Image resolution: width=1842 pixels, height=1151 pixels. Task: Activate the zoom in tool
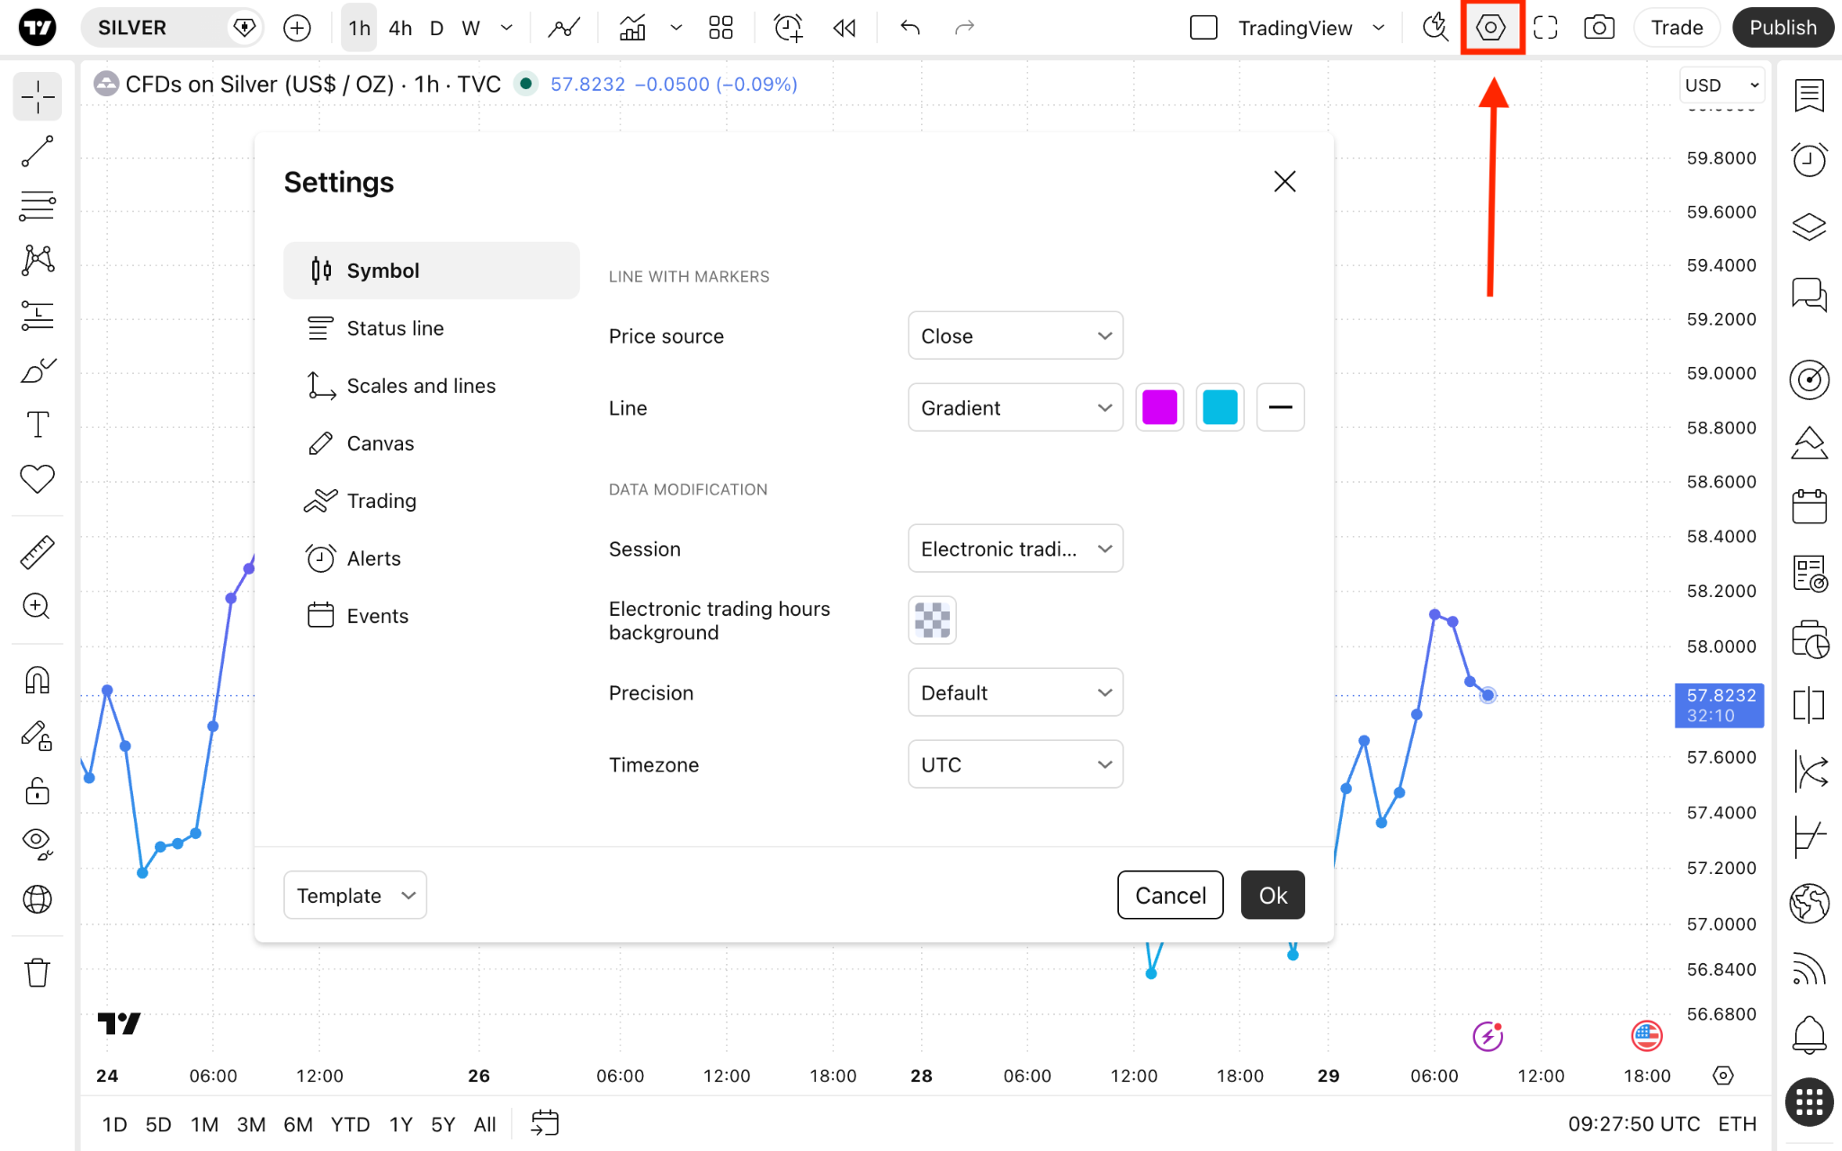point(37,606)
